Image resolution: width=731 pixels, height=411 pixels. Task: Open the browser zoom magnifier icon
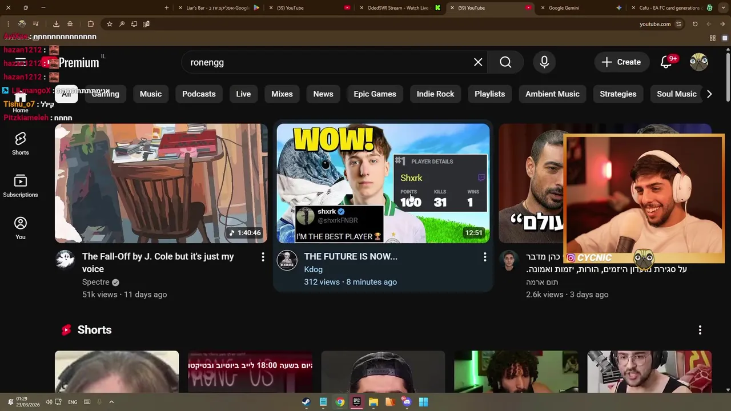122,24
